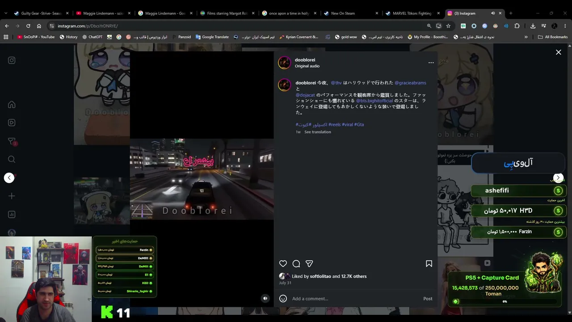572x322 pixels.
Task: Open the ChatGPT bookmark
Action: pyautogui.click(x=92, y=37)
